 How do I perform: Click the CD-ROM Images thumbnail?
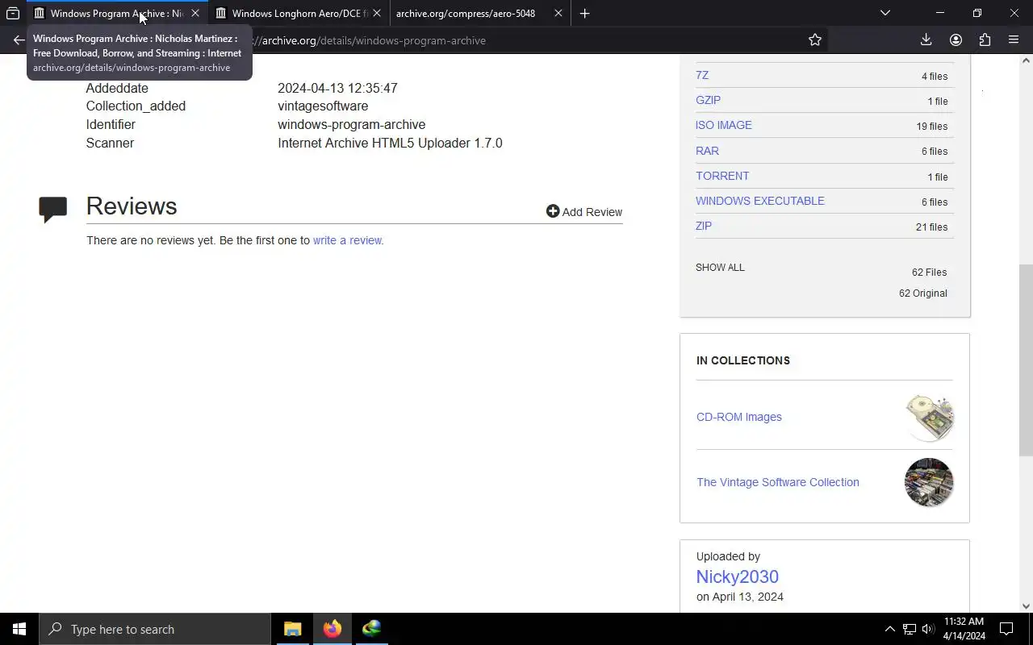pyautogui.click(x=929, y=417)
